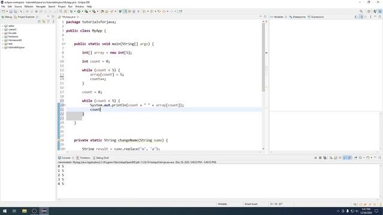Click the green Run button in toolbar

tap(78, 11)
